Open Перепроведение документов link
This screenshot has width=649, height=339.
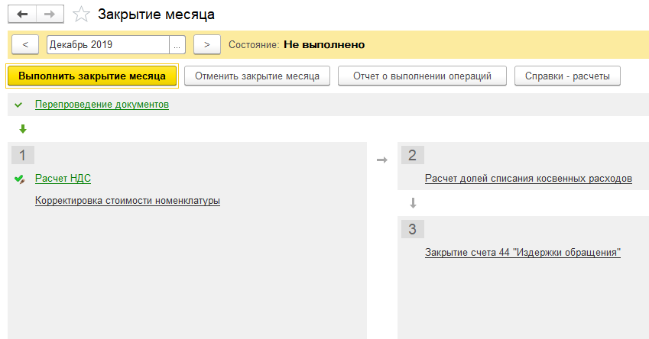(x=102, y=105)
